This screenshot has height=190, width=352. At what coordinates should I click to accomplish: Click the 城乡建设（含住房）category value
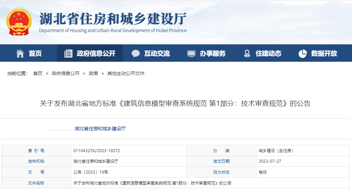click(x=276, y=151)
